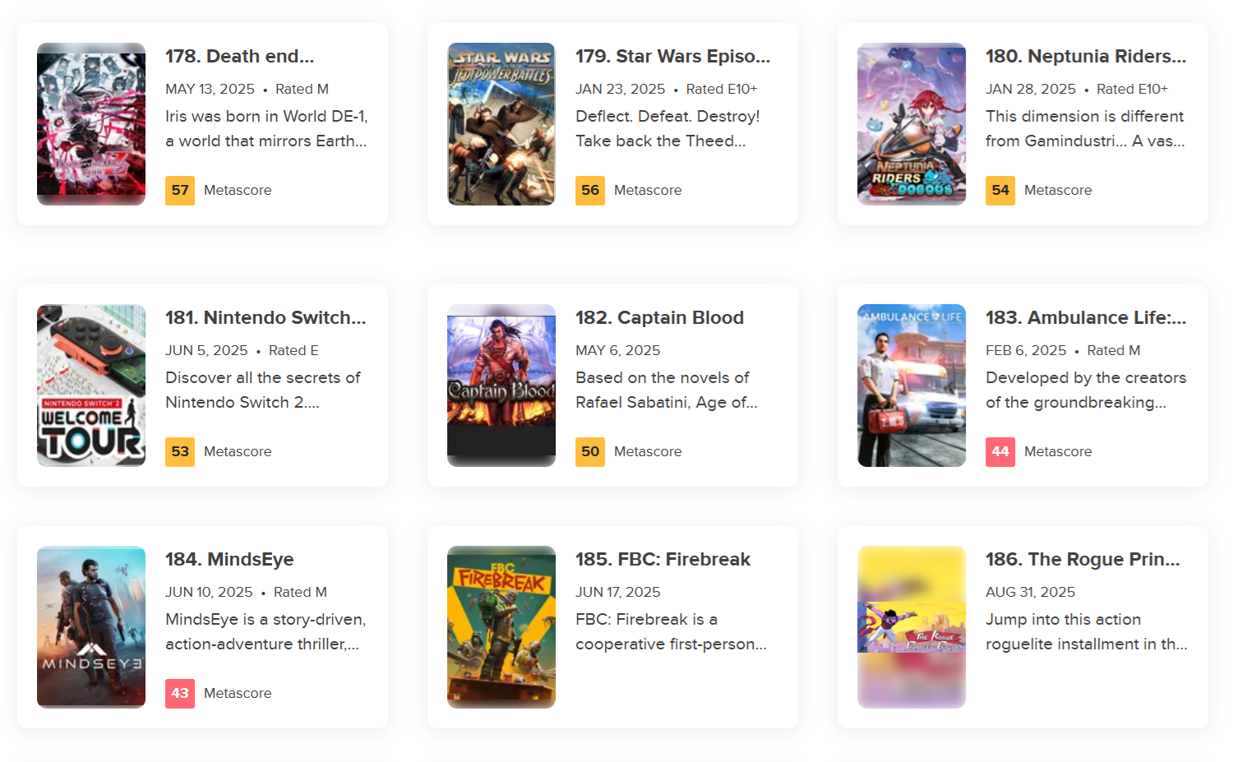
Task: Click the "179. Star Wars Episo..." title
Action: [672, 56]
